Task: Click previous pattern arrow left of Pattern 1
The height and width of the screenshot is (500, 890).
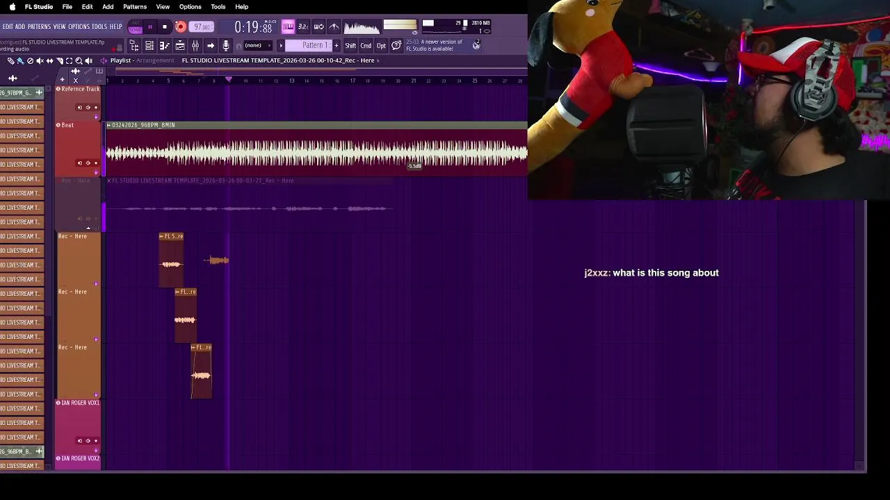Action: (x=281, y=45)
